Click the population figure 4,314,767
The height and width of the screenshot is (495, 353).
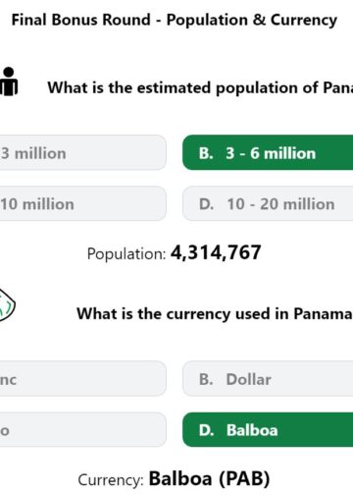(x=216, y=252)
